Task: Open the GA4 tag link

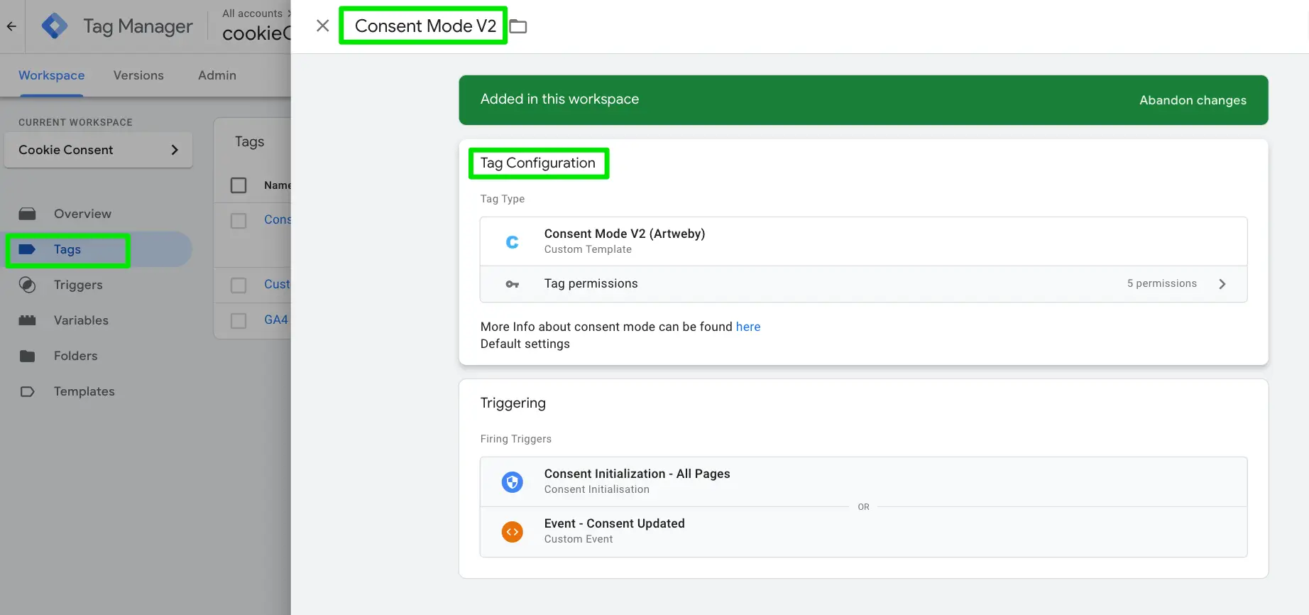Action: [x=276, y=320]
